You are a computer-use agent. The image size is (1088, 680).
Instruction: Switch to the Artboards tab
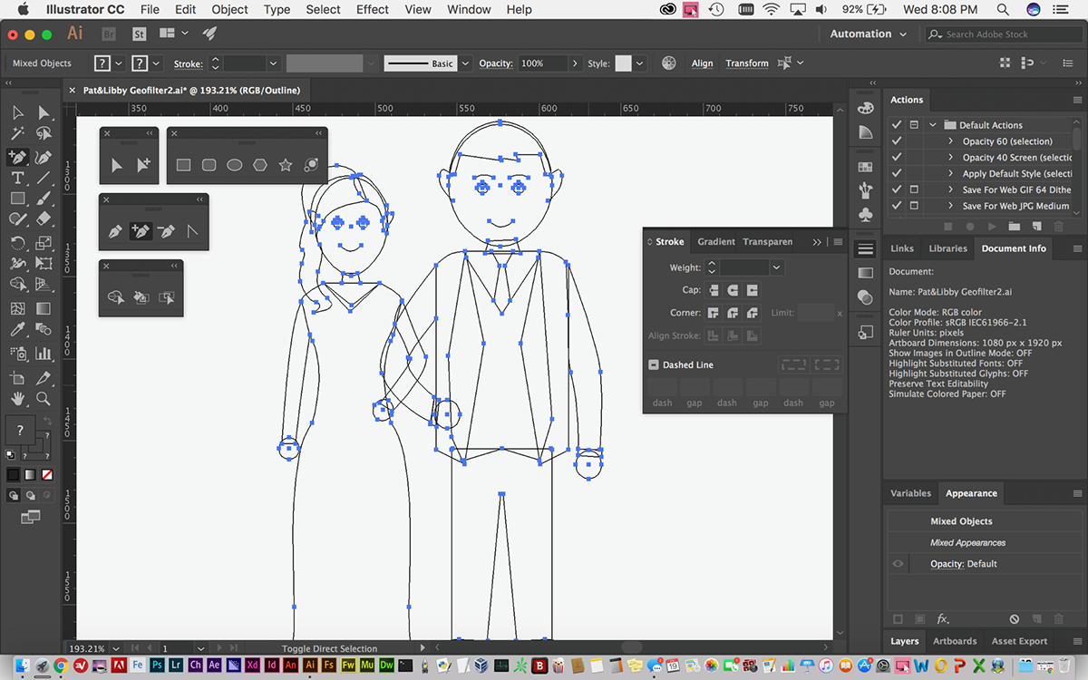(x=956, y=641)
